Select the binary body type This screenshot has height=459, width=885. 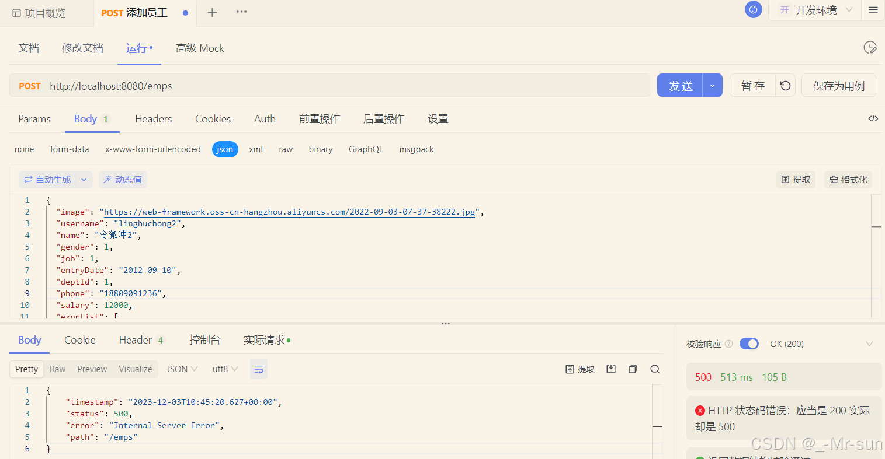coord(321,149)
